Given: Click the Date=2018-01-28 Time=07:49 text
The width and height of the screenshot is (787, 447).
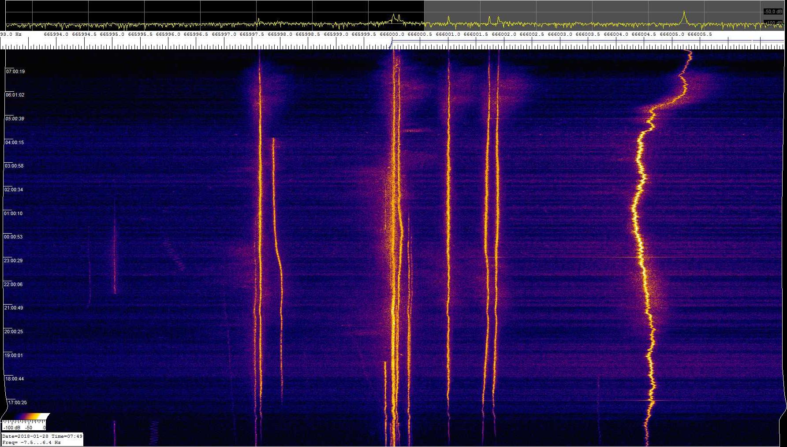Looking at the screenshot, I should pos(42,436).
